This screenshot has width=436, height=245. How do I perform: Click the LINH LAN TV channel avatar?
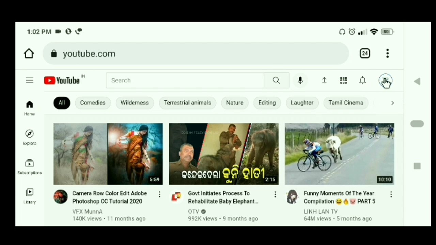coord(292,197)
